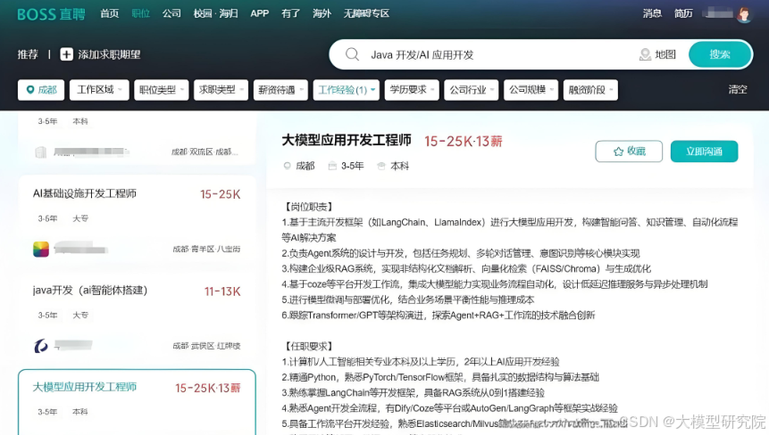Click the education icon beside 本科 in detail
The width and height of the screenshot is (769, 435).
pos(381,166)
